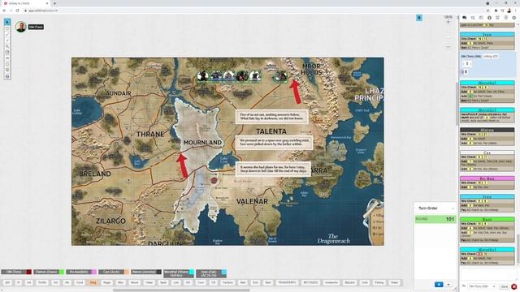Click the Ro-Ban roll card header

[487, 178]
